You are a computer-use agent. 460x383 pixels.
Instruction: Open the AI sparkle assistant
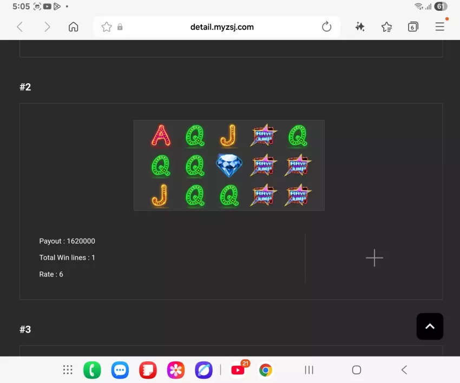click(360, 27)
